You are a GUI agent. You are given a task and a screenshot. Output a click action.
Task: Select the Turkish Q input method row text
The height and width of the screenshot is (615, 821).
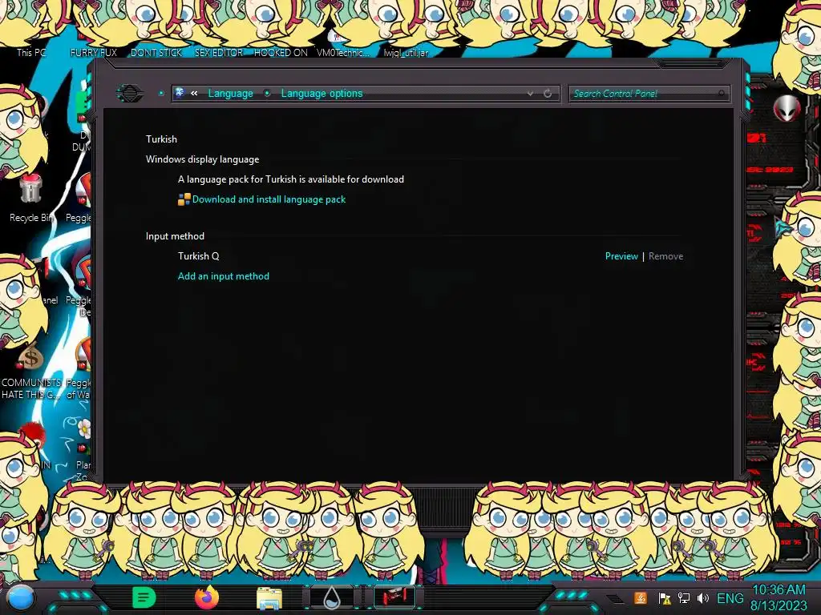pyautogui.click(x=199, y=256)
